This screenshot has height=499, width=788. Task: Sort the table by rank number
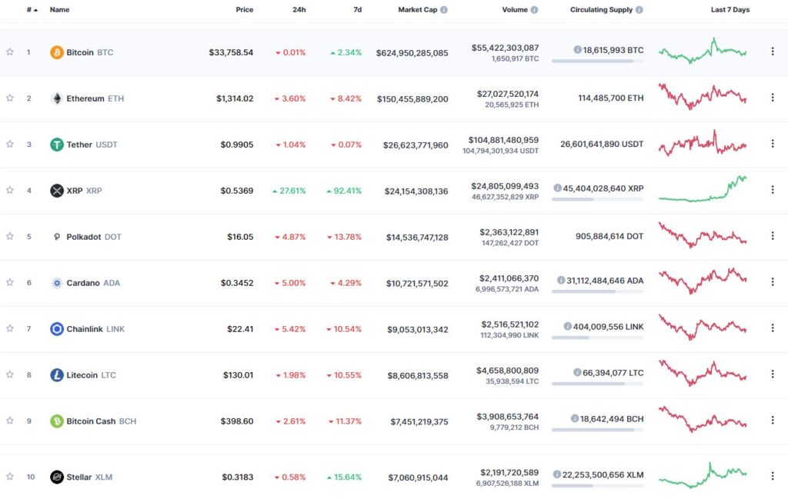32,9
